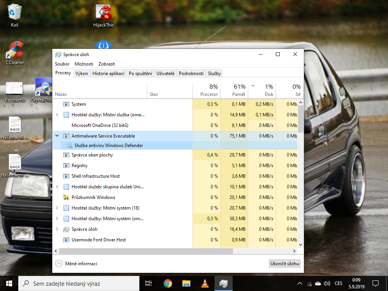Click Méně informací to collapse view

[x=76, y=264]
